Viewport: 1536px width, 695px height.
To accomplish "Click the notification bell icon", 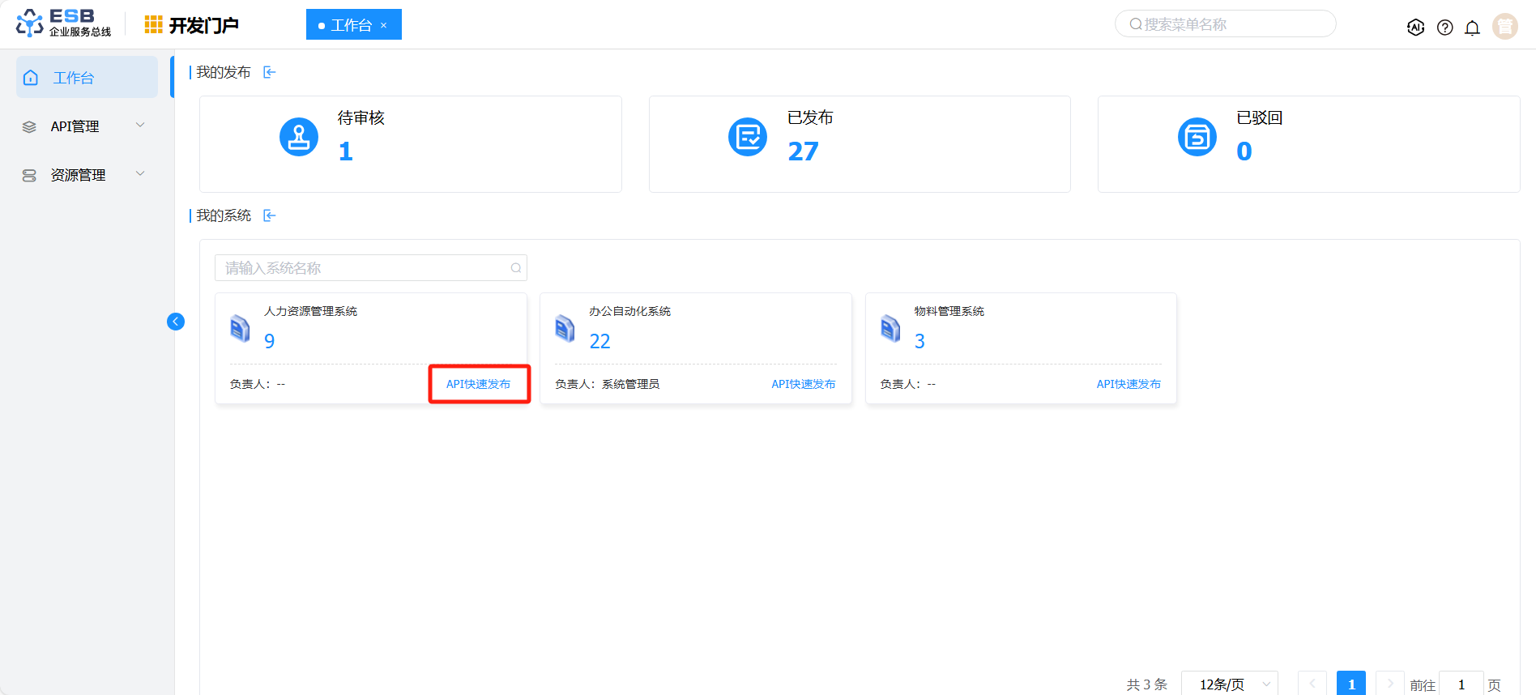I will pos(1472,28).
